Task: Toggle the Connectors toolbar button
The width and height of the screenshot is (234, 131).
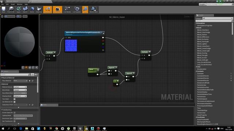Action: [48, 9]
